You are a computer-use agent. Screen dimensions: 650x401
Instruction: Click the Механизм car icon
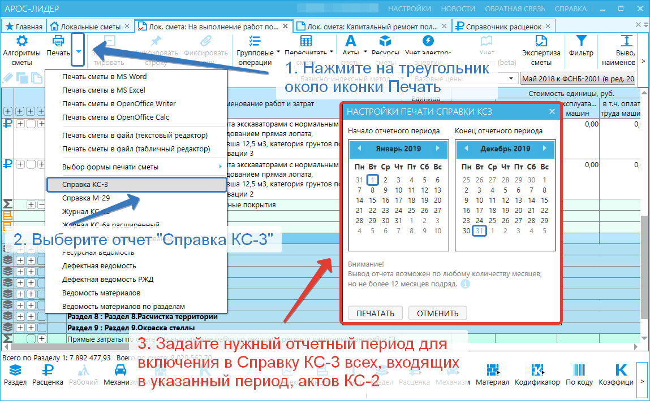(120, 369)
